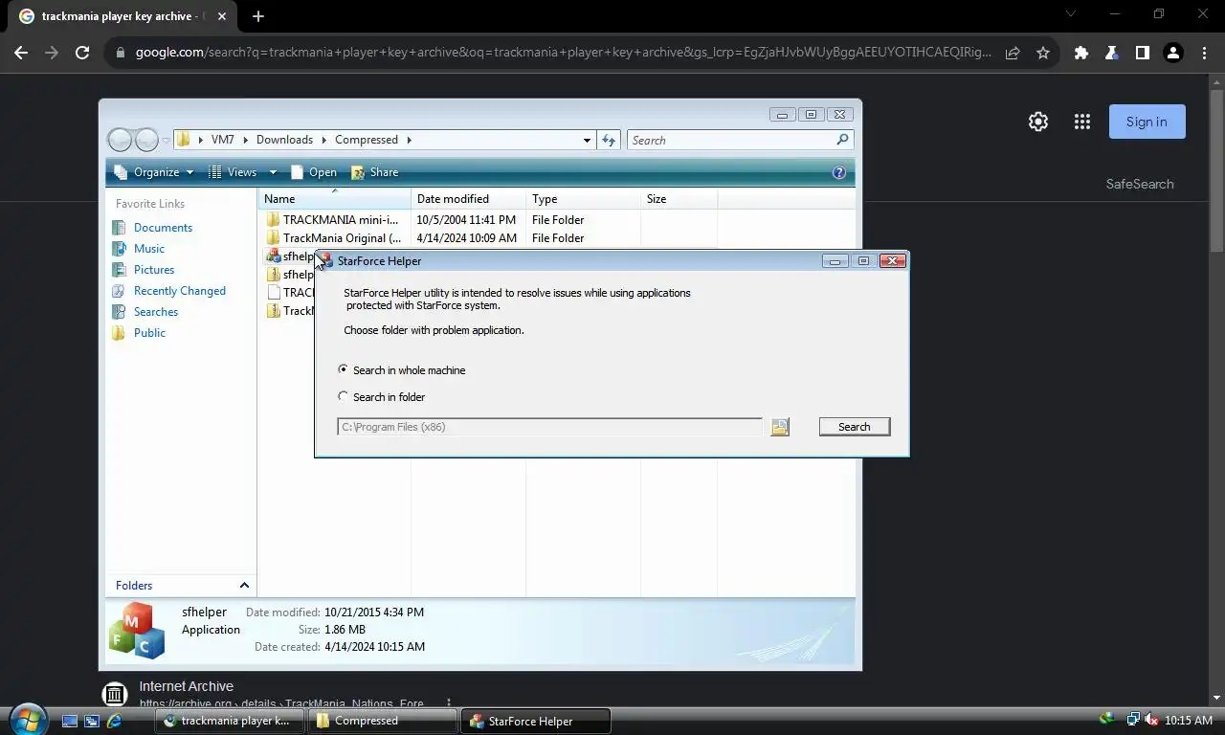Open Searches favorite link
Viewport: 1225px width, 735px height.
[156, 312]
